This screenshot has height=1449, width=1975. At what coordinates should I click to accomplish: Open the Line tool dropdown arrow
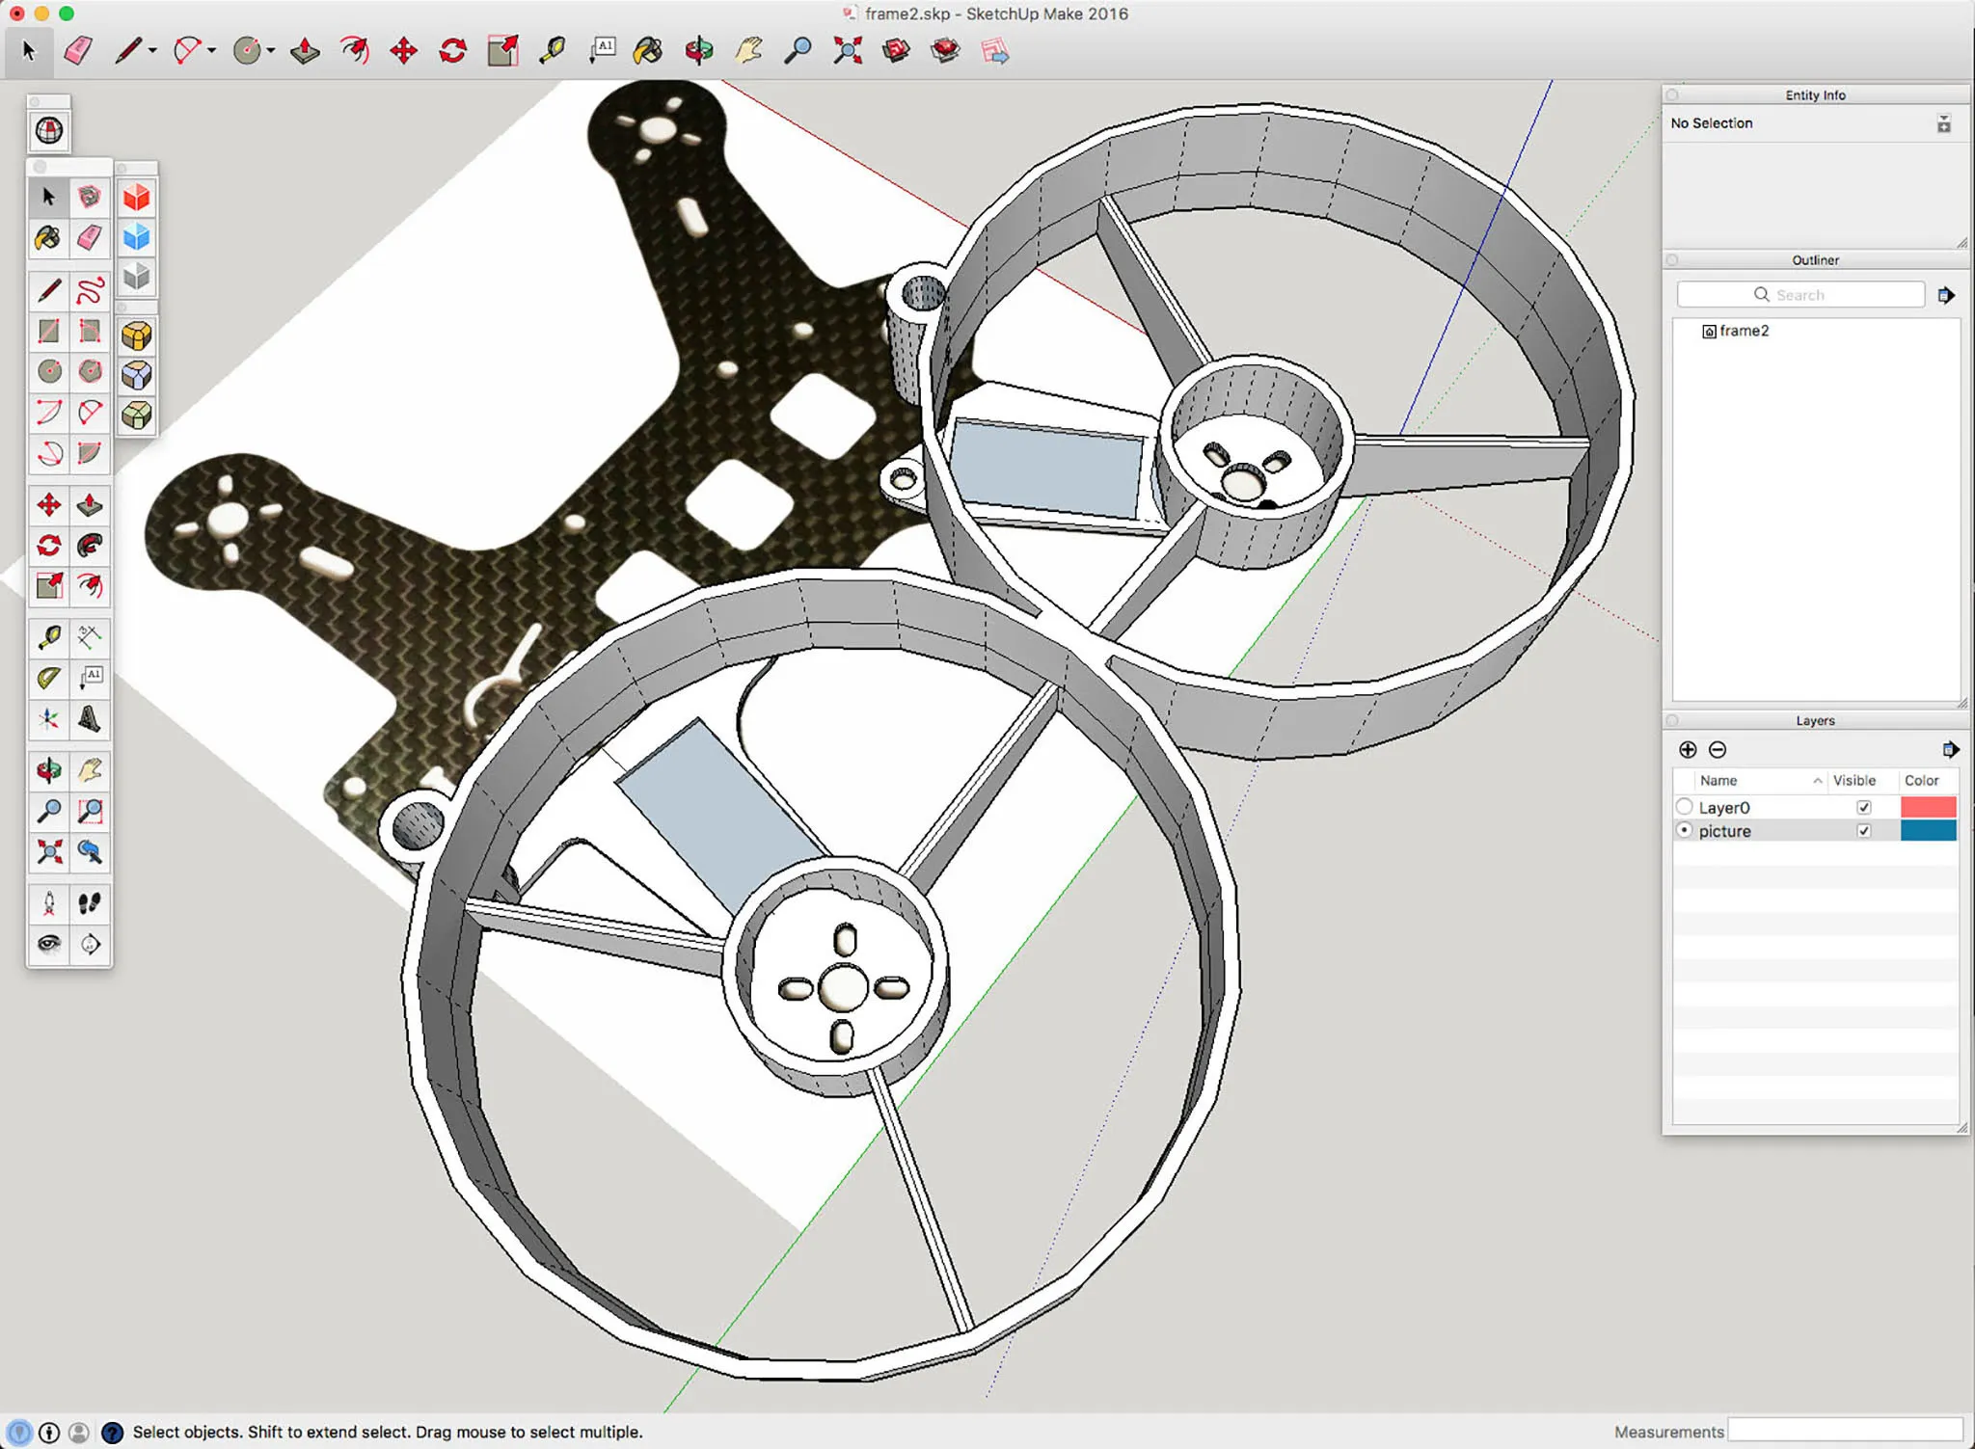[x=152, y=50]
